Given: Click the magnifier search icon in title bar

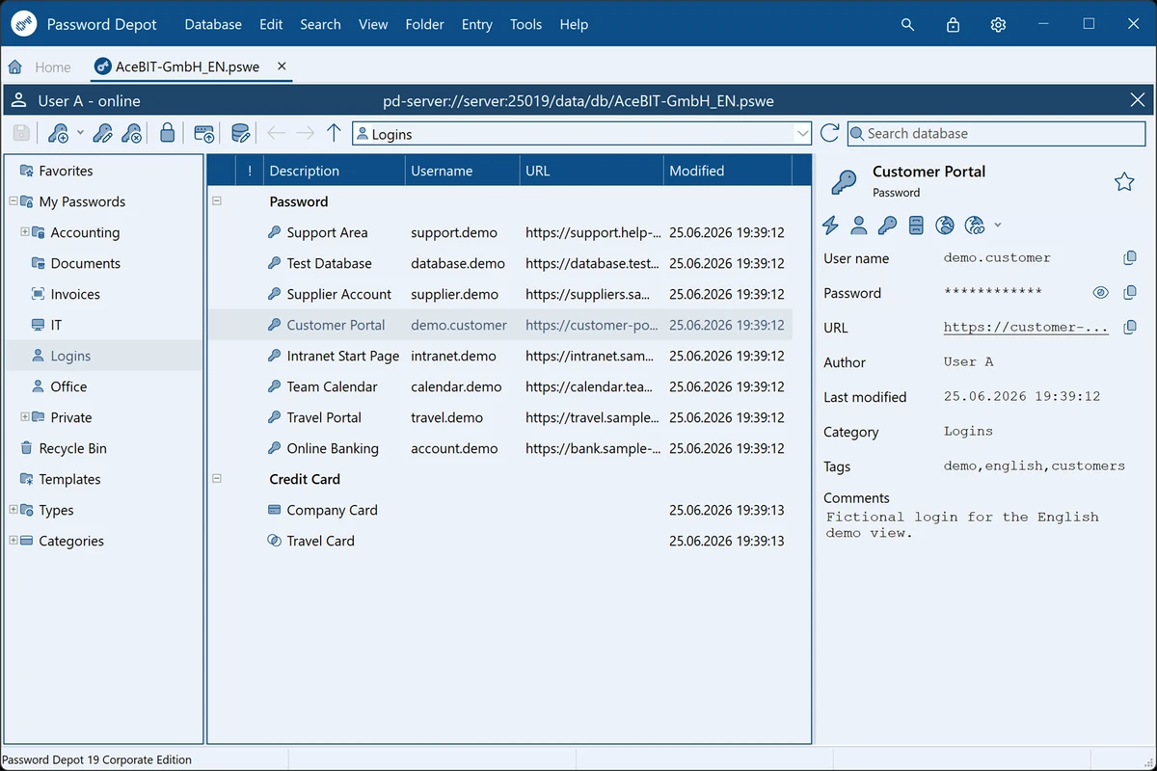Looking at the screenshot, I should [907, 25].
